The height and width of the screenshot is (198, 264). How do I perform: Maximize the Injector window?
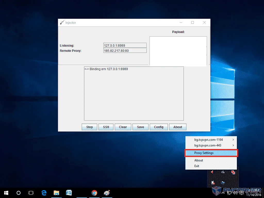193,23
